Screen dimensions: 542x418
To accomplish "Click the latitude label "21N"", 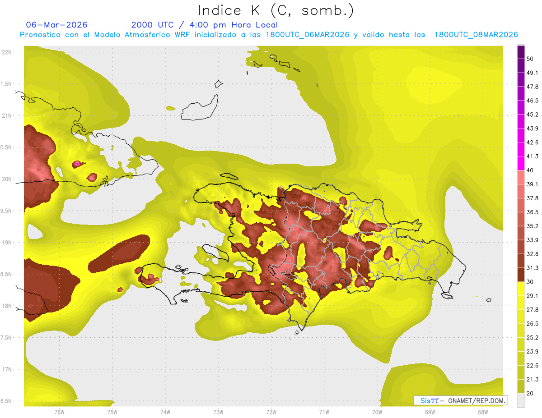I will (x=8, y=115).
